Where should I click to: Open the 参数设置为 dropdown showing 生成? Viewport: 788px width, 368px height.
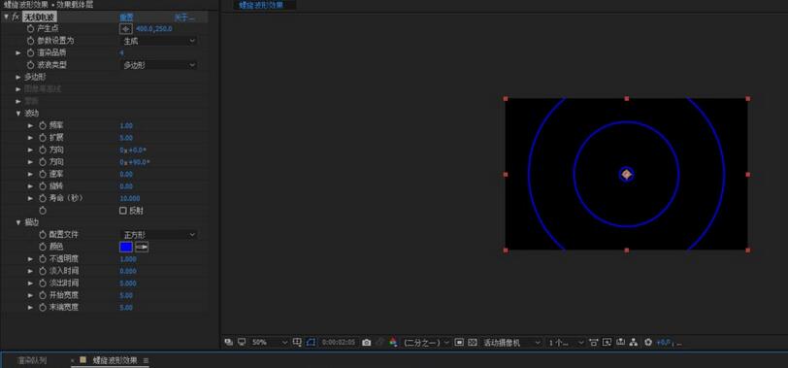click(159, 41)
